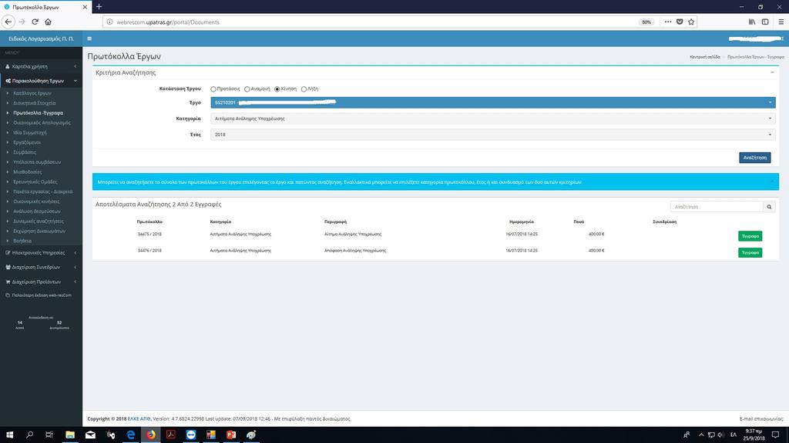Viewport: 789px width, 443px height.
Task: Open the Κατηγορία category dropdown
Action: (x=493, y=118)
